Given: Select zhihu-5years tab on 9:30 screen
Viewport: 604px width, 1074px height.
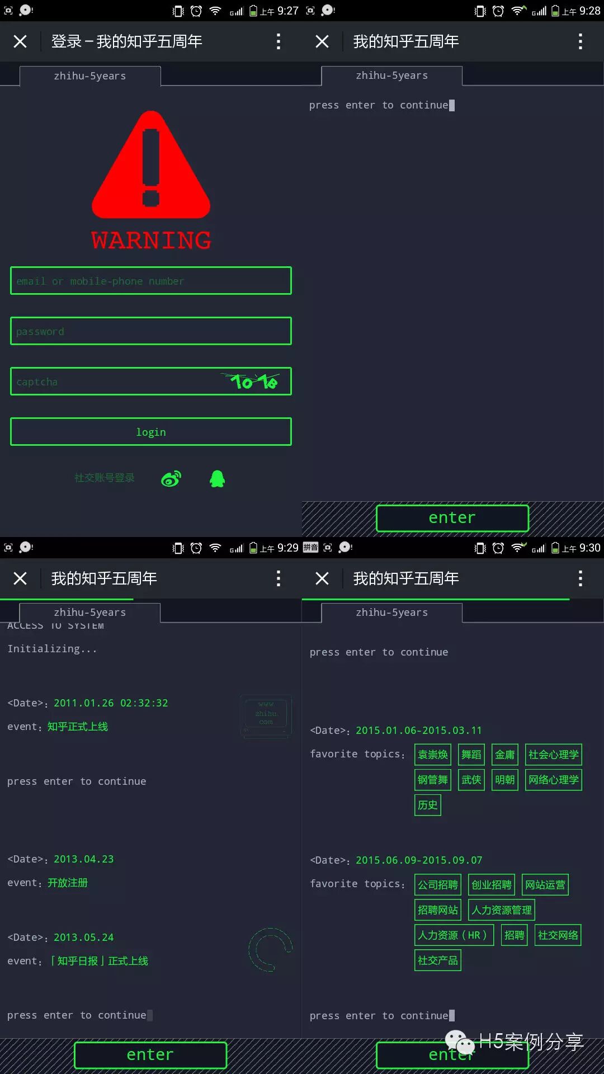Looking at the screenshot, I should tap(392, 613).
